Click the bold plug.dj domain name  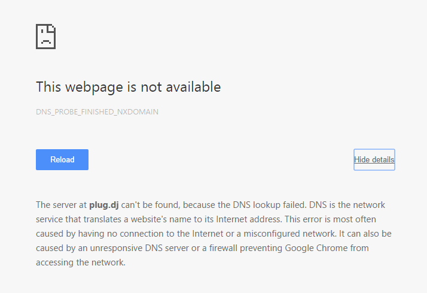tap(104, 205)
